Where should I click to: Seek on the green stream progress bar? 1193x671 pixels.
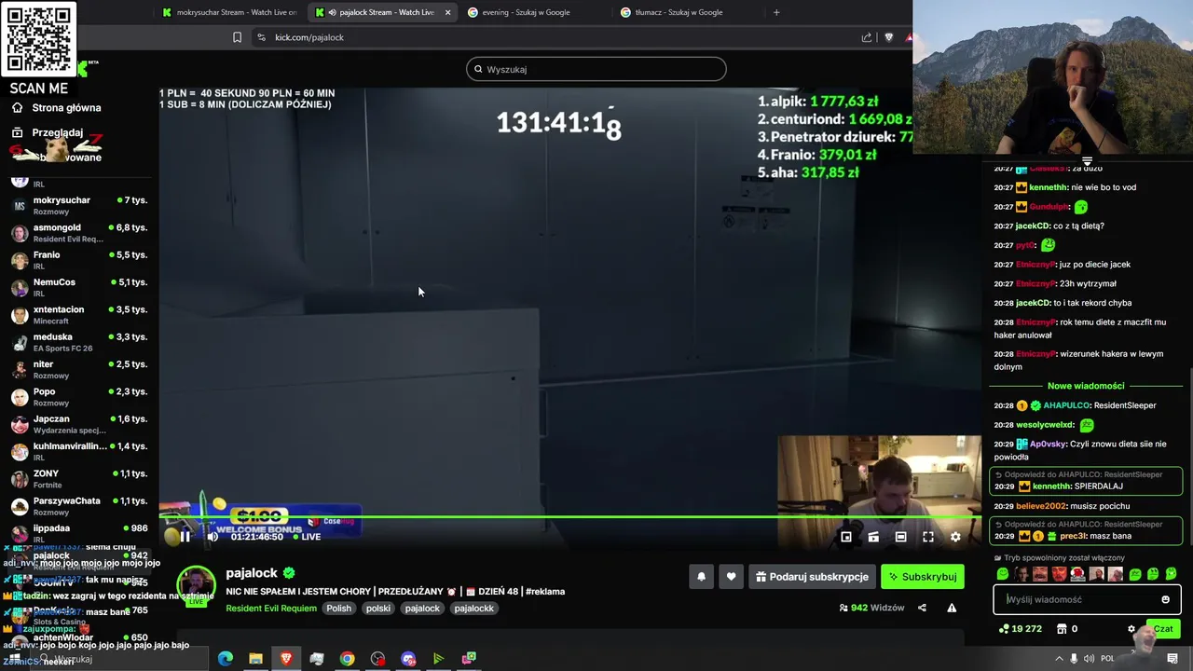tap(570, 517)
